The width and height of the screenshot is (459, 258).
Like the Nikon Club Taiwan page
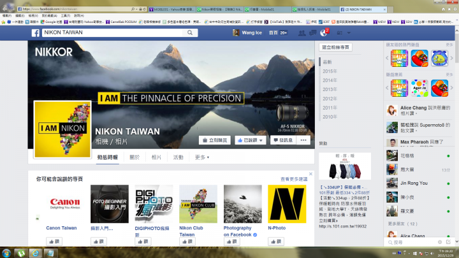tap(187, 241)
